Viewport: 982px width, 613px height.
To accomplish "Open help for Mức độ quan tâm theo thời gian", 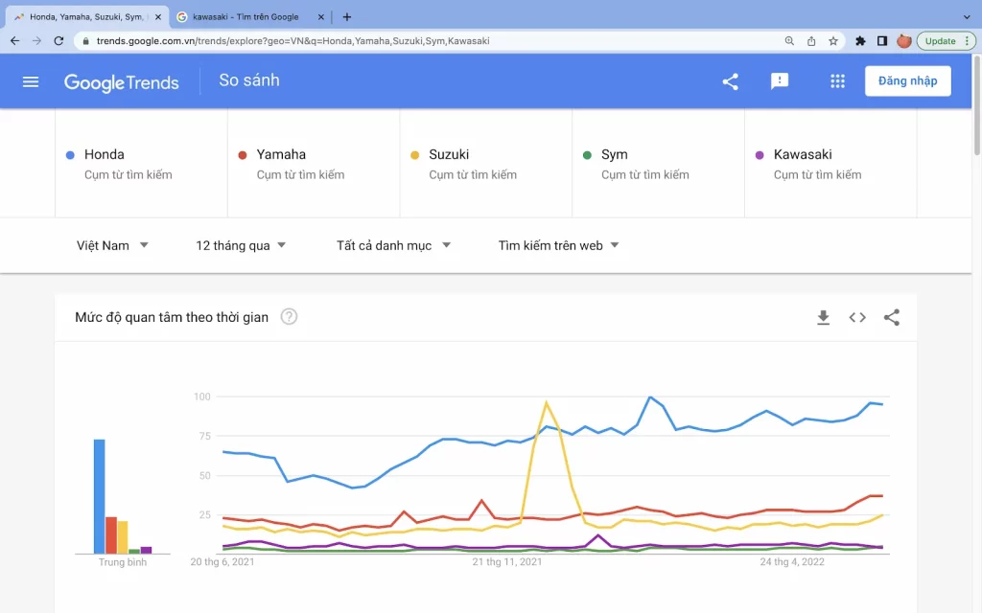I will tap(289, 316).
